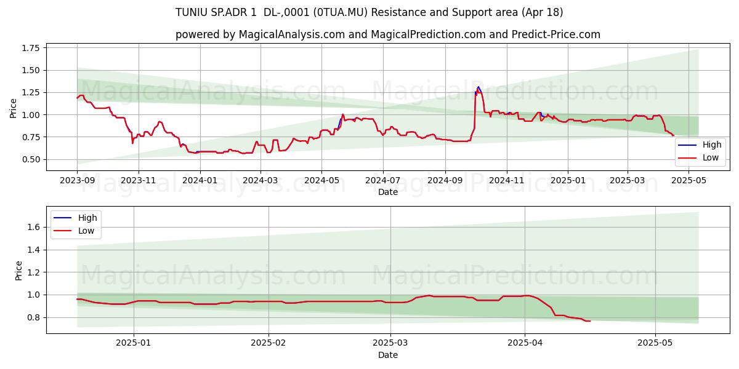Click the 'Date' x-axis label of top chart
Viewport: 739px width, 369px height.
pyautogui.click(x=388, y=192)
